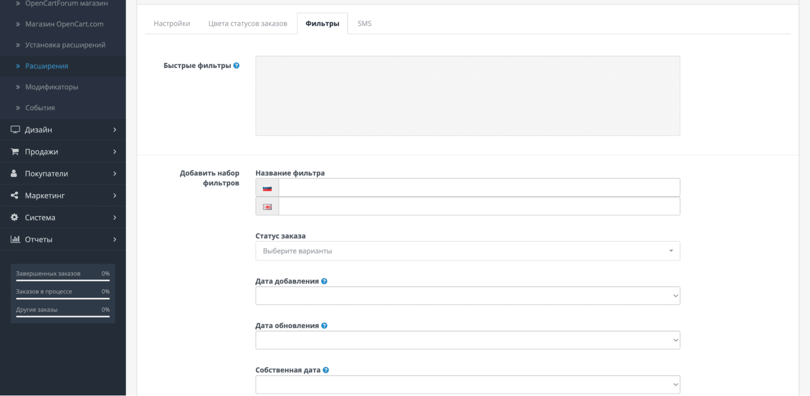This screenshot has height=396, width=810.
Task: Click the Статус заказа label
Action: coord(280,236)
